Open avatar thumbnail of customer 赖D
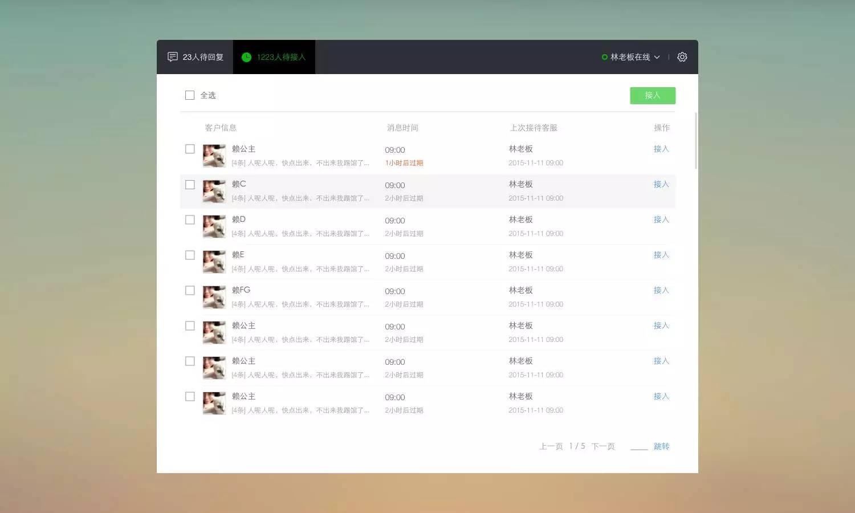Screen dimensions: 855x513 pos(214,227)
